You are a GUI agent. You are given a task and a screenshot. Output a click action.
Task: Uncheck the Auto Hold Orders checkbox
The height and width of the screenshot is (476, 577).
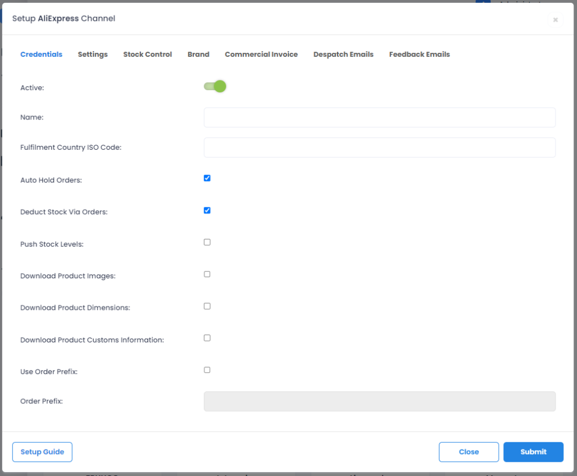(x=207, y=178)
